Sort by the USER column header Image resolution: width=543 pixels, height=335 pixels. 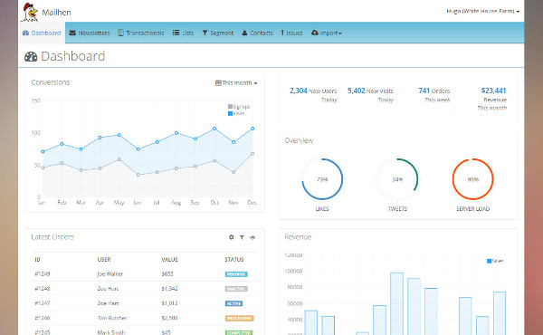[x=104, y=260]
